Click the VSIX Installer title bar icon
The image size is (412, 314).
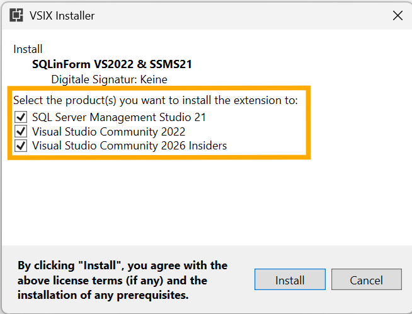pyautogui.click(x=16, y=16)
